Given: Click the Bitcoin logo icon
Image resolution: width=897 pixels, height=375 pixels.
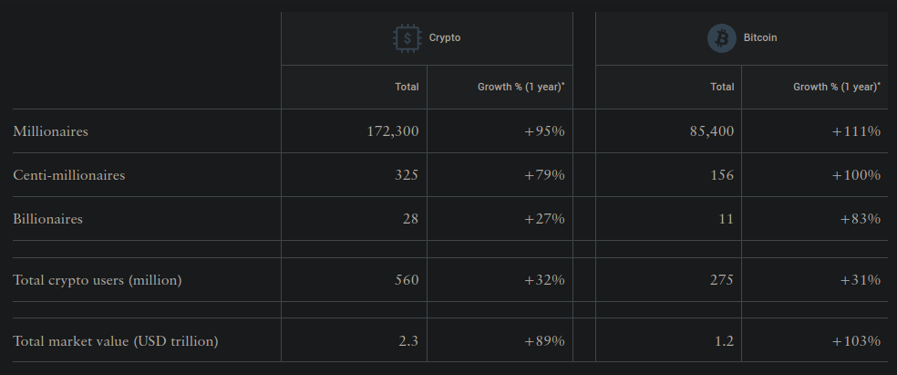Looking at the screenshot, I should (x=721, y=38).
